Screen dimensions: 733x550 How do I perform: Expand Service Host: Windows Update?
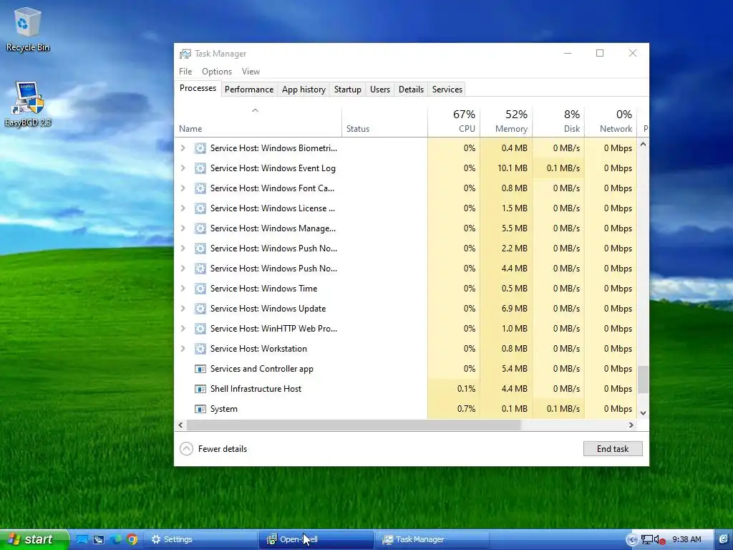(183, 309)
